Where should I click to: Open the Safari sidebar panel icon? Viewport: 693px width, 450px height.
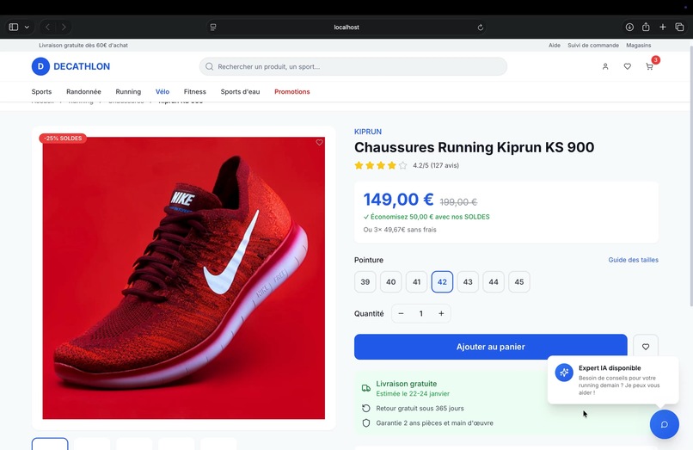click(x=14, y=27)
